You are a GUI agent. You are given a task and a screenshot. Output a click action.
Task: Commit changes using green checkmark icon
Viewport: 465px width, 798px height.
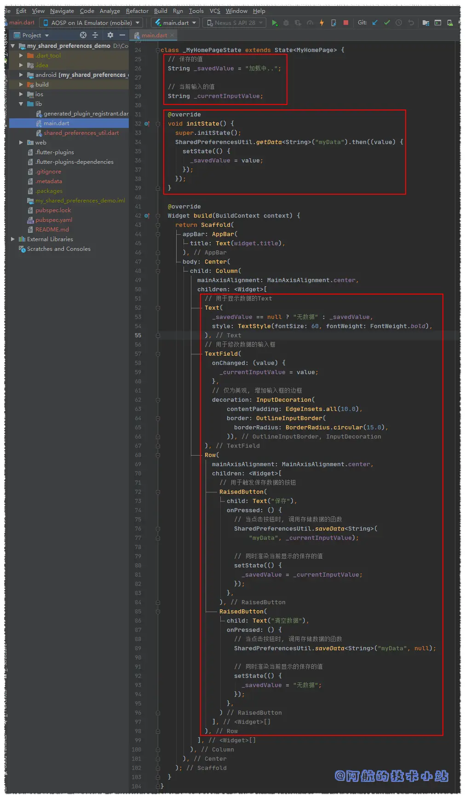point(387,23)
